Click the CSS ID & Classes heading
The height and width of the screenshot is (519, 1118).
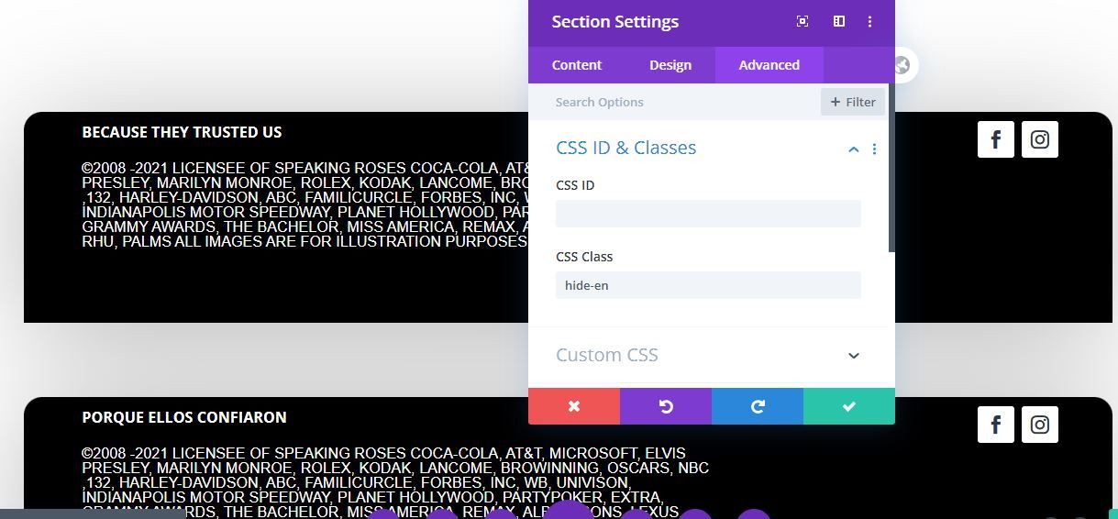click(626, 148)
